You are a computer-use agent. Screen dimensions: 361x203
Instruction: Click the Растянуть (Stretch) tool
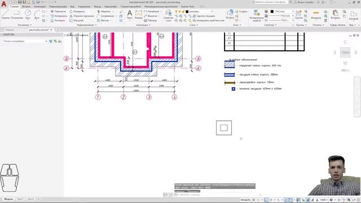[58, 20]
